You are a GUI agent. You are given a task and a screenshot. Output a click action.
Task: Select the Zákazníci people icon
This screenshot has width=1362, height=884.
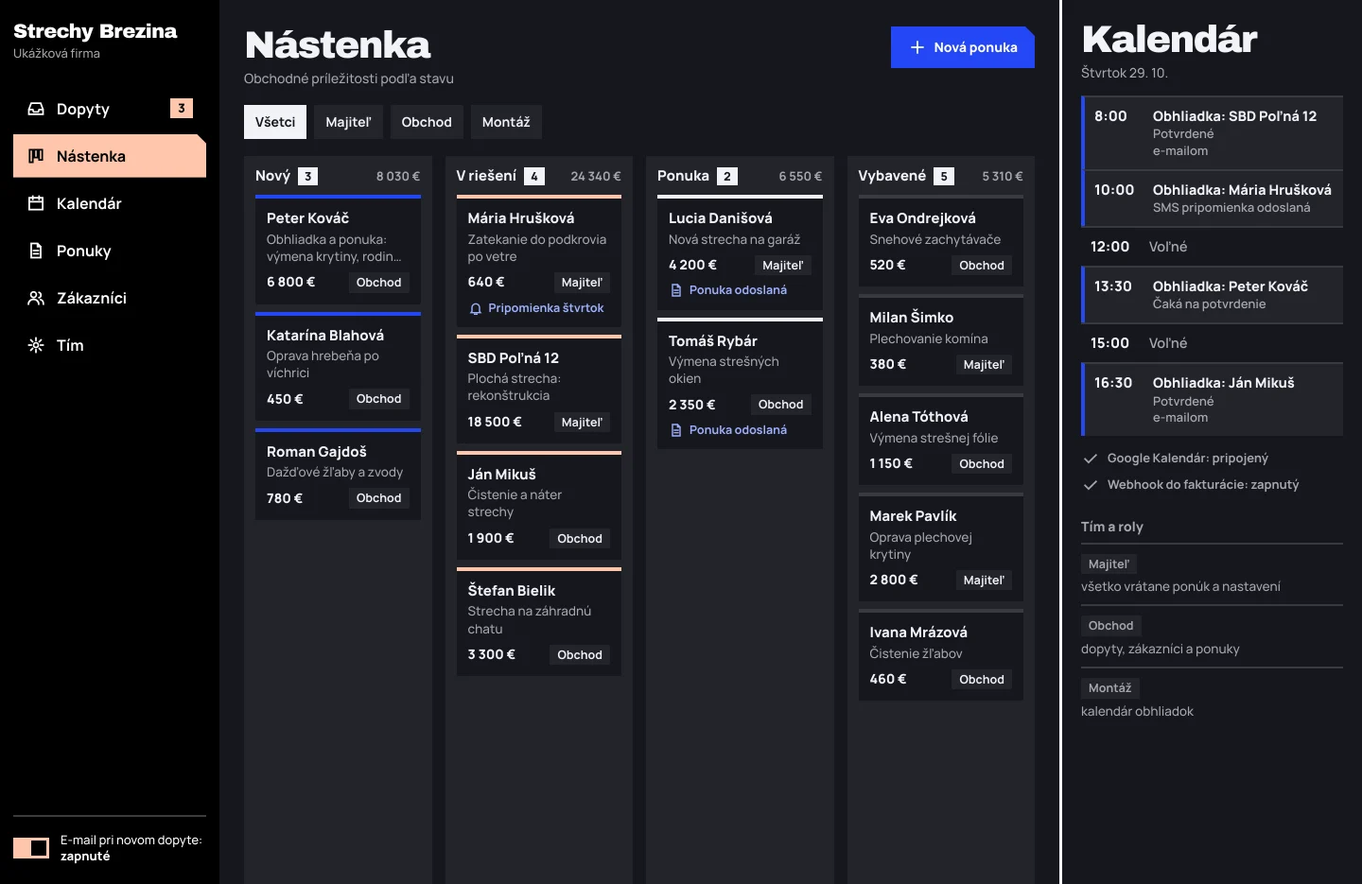click(x=36, y=298)
